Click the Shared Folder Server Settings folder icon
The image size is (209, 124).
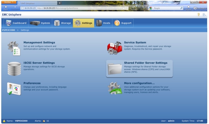tap(115, 69)
